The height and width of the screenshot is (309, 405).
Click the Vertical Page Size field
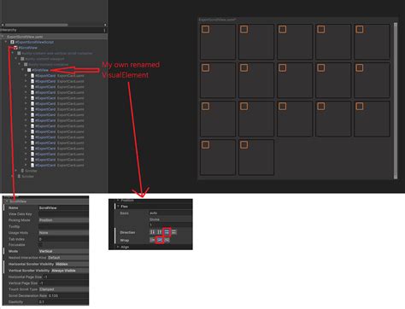point(63,283)
